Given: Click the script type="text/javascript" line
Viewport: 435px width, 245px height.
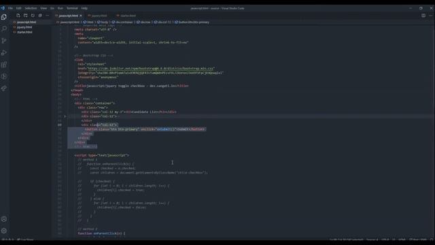Looking at the screenshot, I should click(x=101, y=155).
